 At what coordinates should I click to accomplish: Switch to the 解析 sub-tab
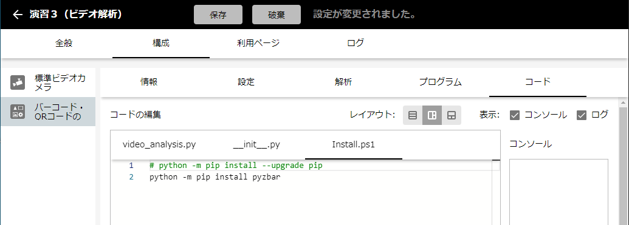[343, 82]
